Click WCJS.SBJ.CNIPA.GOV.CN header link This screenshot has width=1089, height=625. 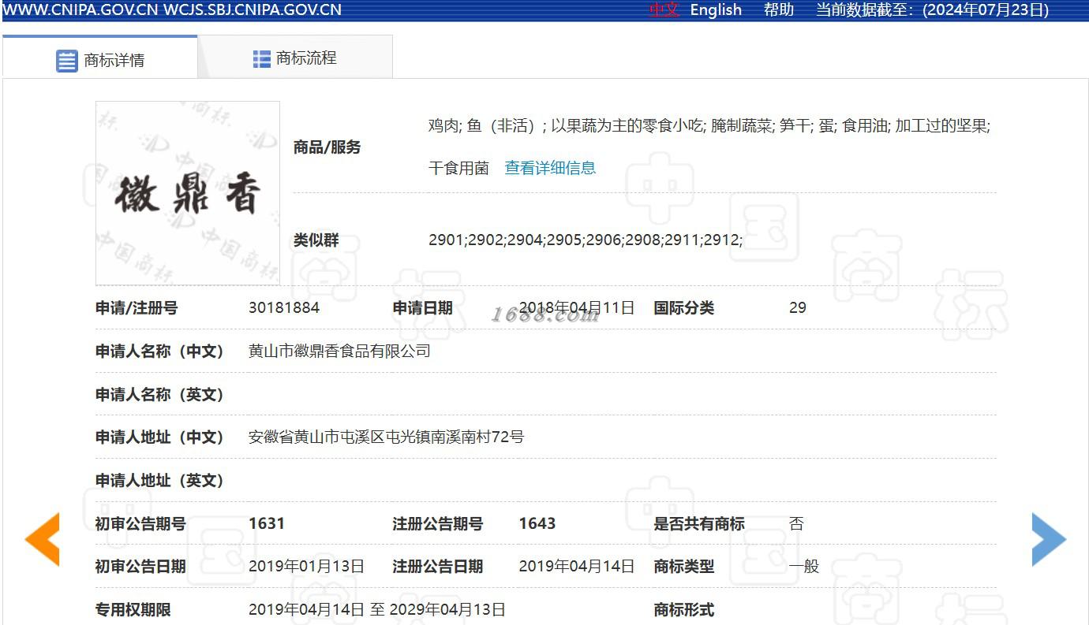click(x=253, y=10)
